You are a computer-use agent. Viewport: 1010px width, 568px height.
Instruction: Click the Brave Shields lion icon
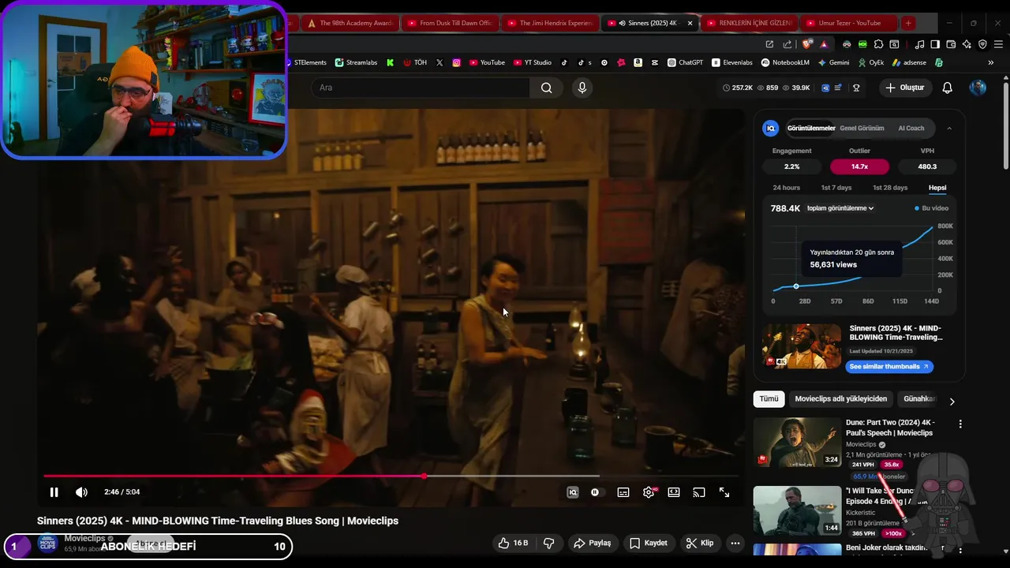806,44
